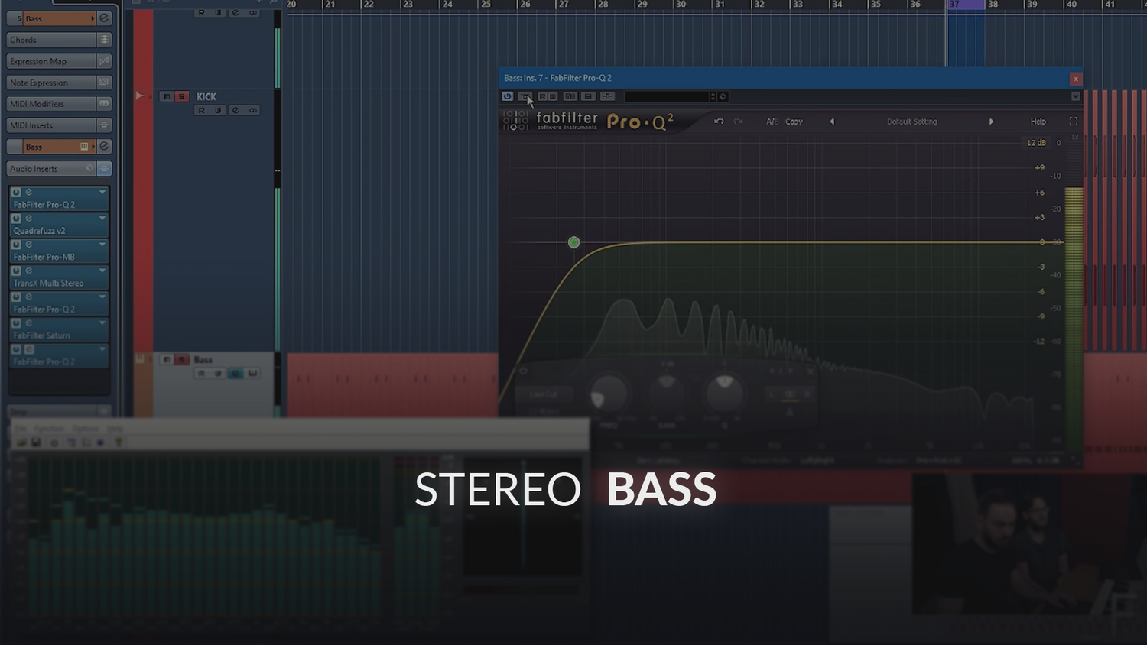
Task: Open edit instrument 'e' button on Bass instrument row
Action: [105, 146]
